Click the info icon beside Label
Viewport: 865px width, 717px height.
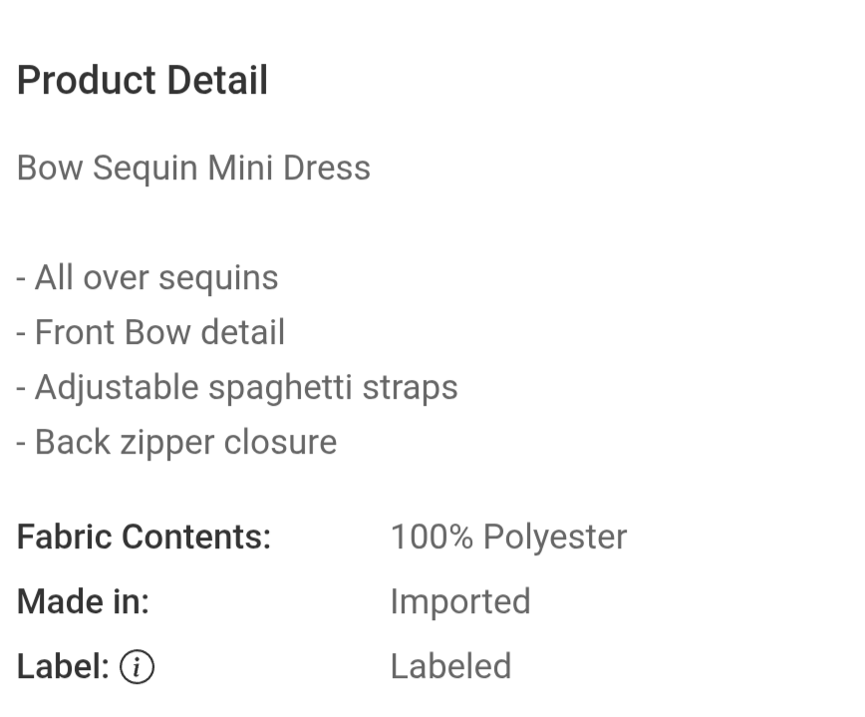(137, 667)
